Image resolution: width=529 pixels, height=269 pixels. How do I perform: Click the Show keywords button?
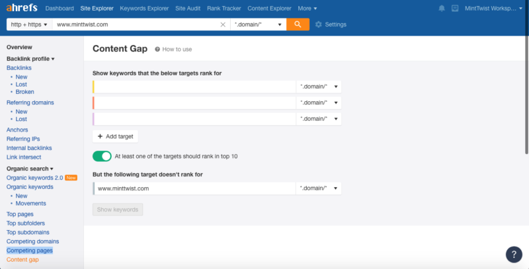(118, 210)
